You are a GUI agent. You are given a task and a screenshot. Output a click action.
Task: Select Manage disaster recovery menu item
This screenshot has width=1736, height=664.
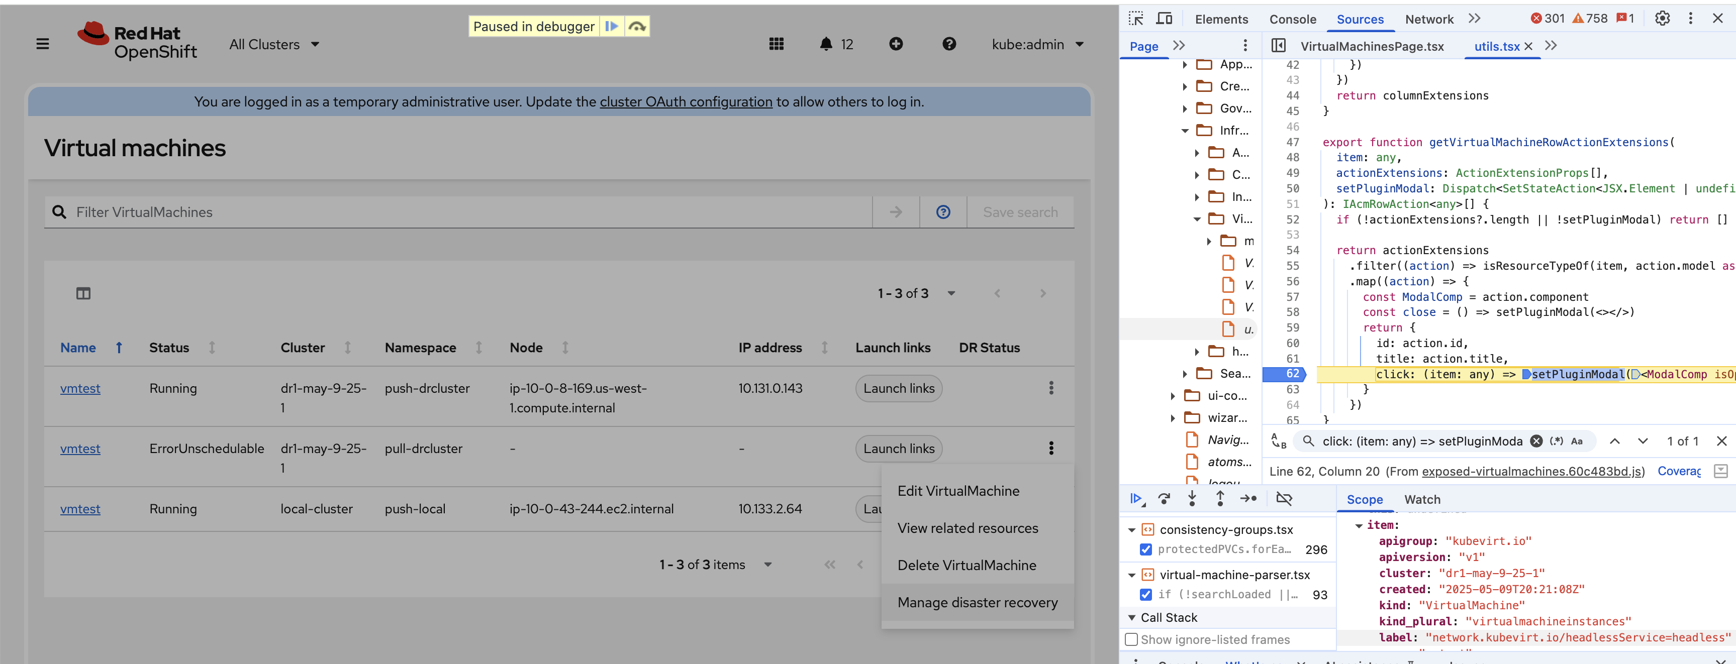click(977, 603)
